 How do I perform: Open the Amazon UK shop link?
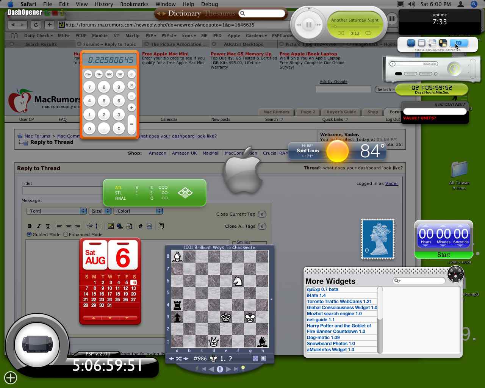[185, 153]
